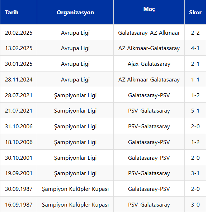
Task: Select the date 28.11.2024 cell
Action: point(19,79)
